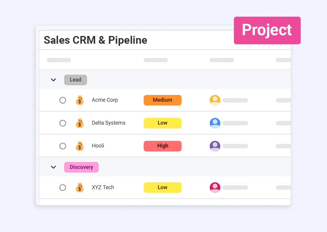
Task: Select the circle next to Acme Corp
Action: click(x=63, y=100)
